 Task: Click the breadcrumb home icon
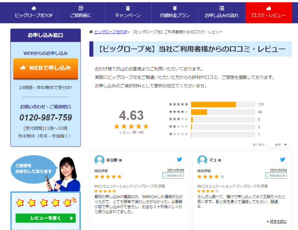(91, 32)
